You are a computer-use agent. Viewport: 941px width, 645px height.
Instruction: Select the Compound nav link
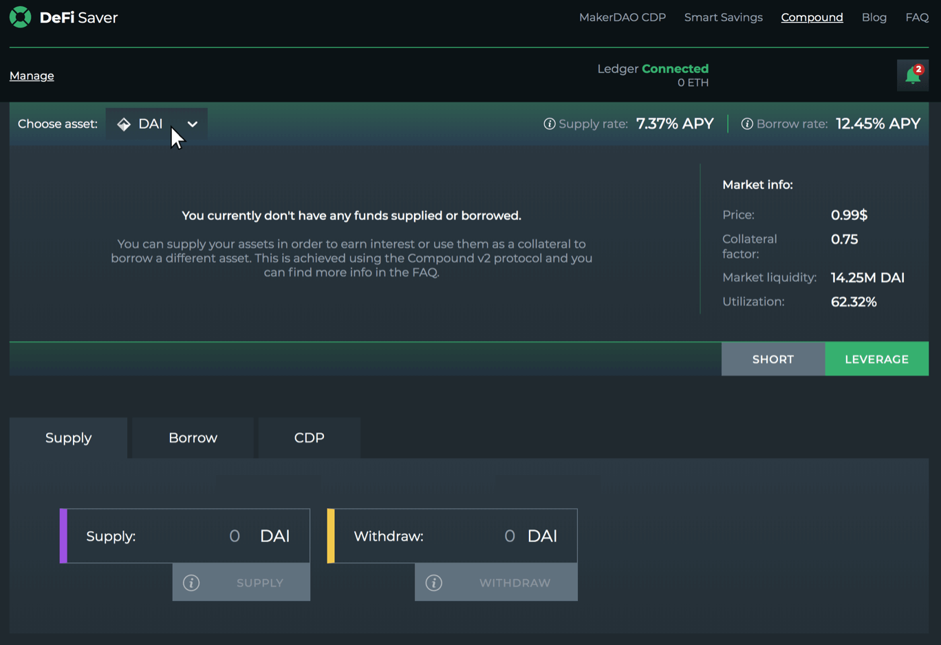[812, 17]
